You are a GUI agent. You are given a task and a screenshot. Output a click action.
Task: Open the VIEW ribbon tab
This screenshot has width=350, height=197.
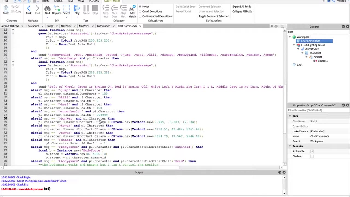click(81, 1)
